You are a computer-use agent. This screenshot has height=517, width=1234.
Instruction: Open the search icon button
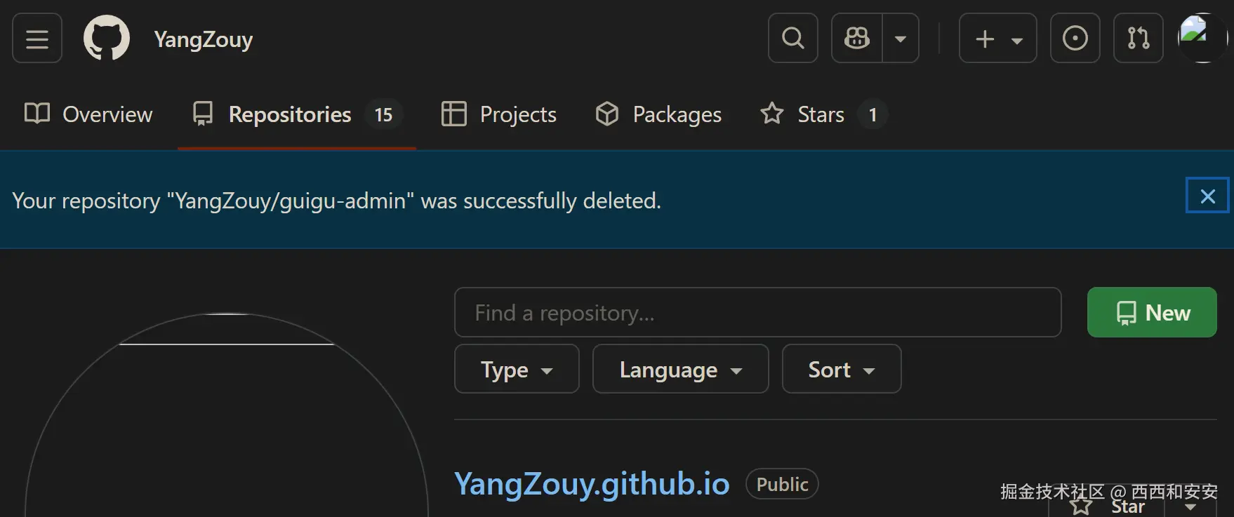tap(792, 39)
